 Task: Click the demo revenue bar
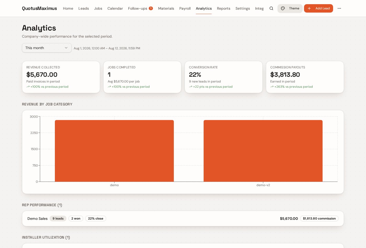point(114,151)
